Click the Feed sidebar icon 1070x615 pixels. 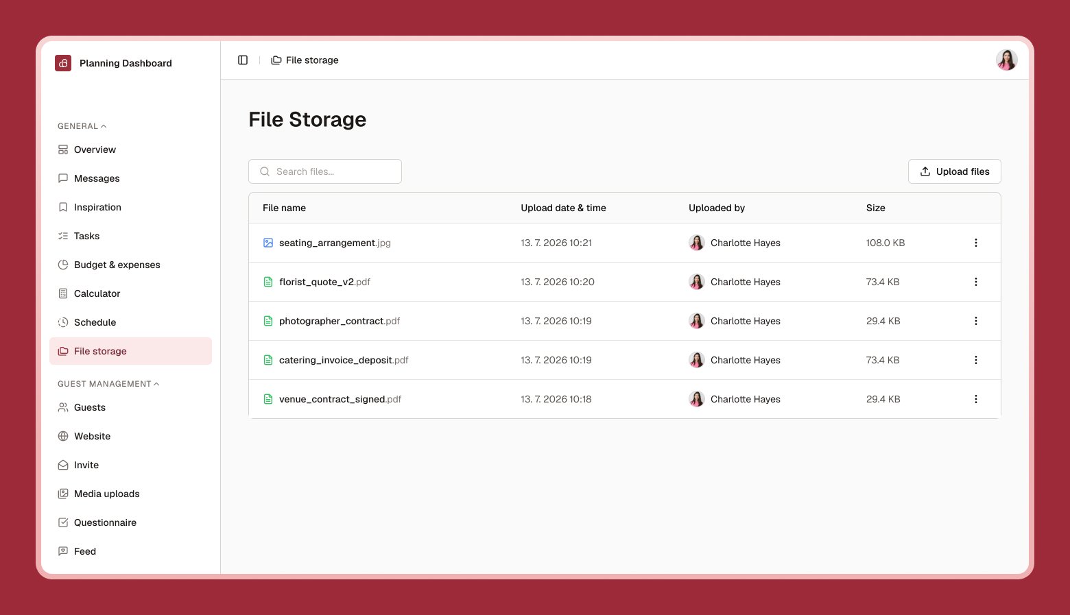tap(63, 551)
